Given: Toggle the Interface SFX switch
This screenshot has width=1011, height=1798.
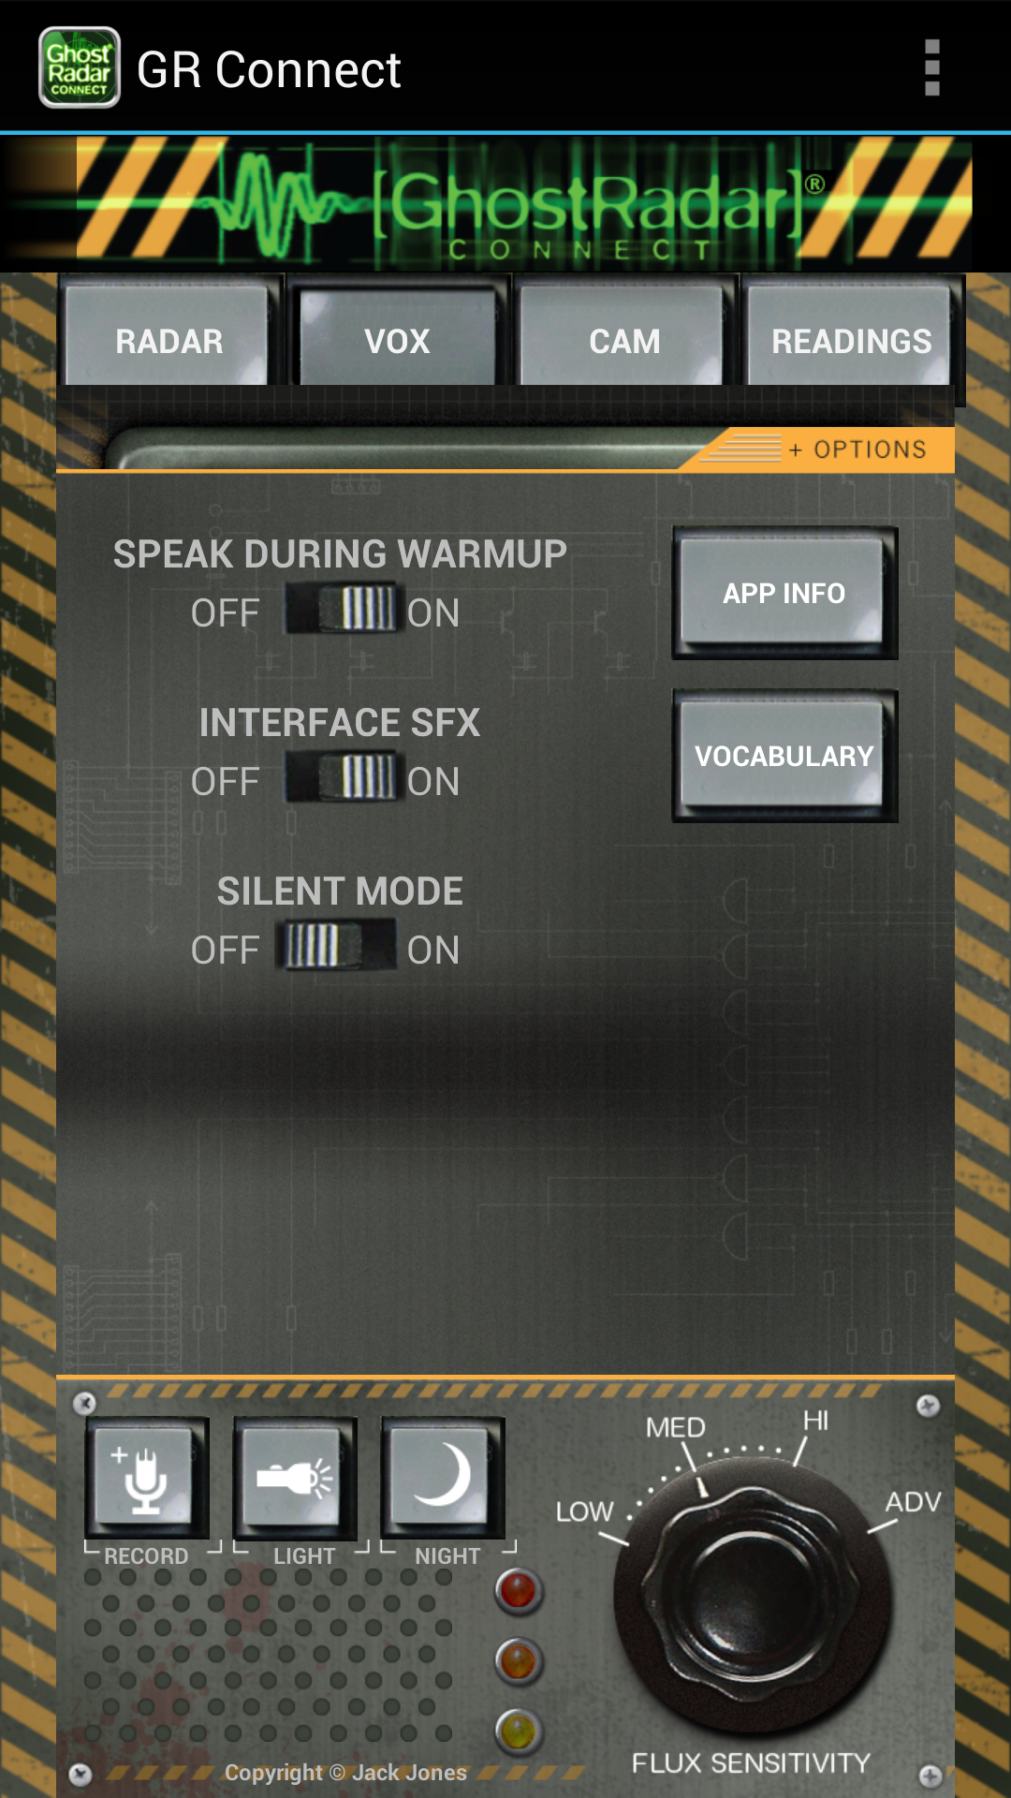Looking at the screenshot, I should (x=341, y=776).
